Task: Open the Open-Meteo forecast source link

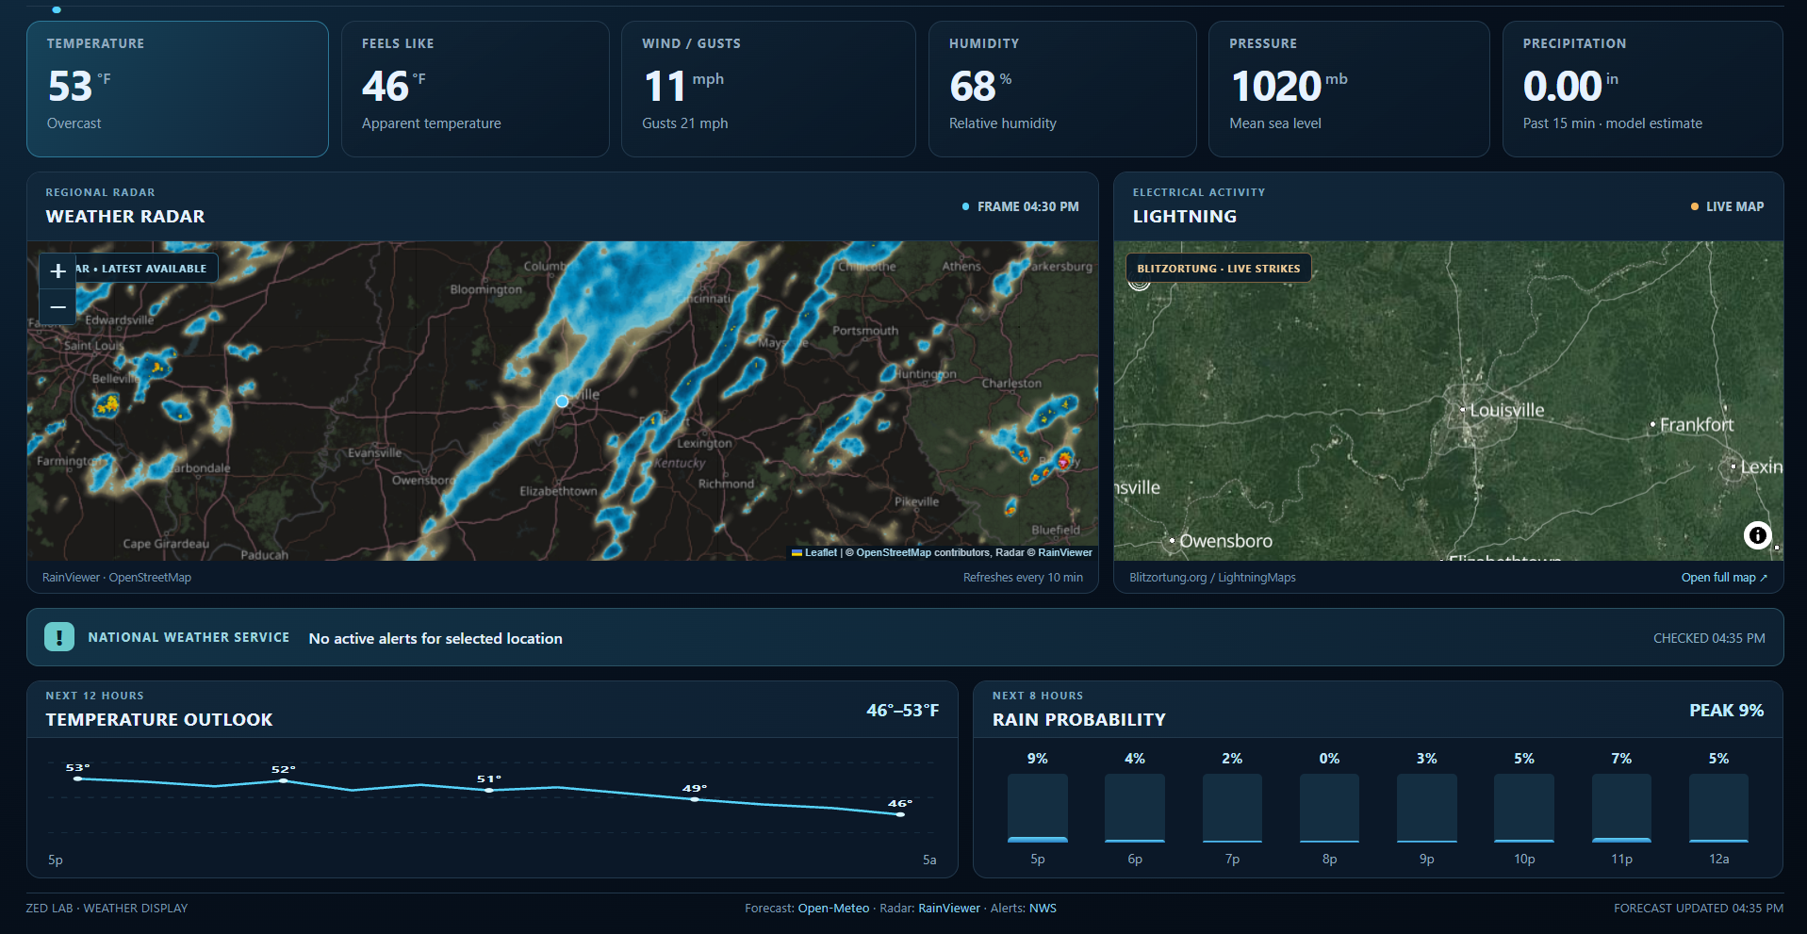Action: (833, 909)
